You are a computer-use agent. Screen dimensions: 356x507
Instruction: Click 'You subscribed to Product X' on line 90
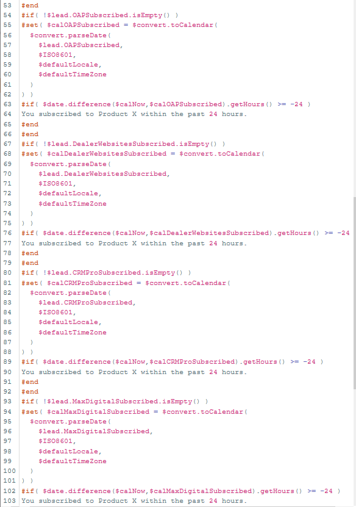click(79, 372)
